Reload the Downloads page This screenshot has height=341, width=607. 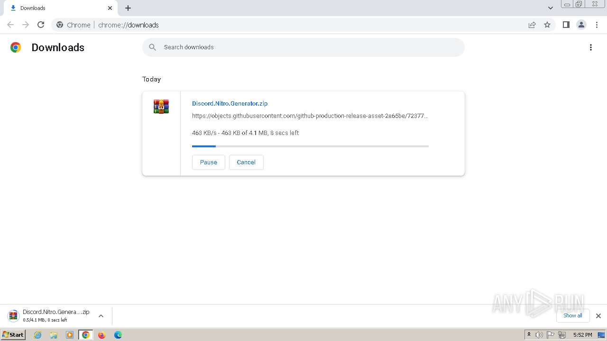pos(41,25)
